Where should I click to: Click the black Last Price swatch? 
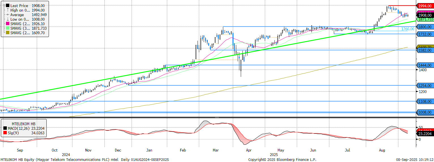[x=8, y=6]
